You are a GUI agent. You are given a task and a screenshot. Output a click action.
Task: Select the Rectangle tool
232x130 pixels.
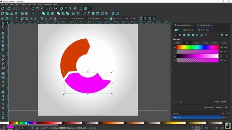pos(3,33)
